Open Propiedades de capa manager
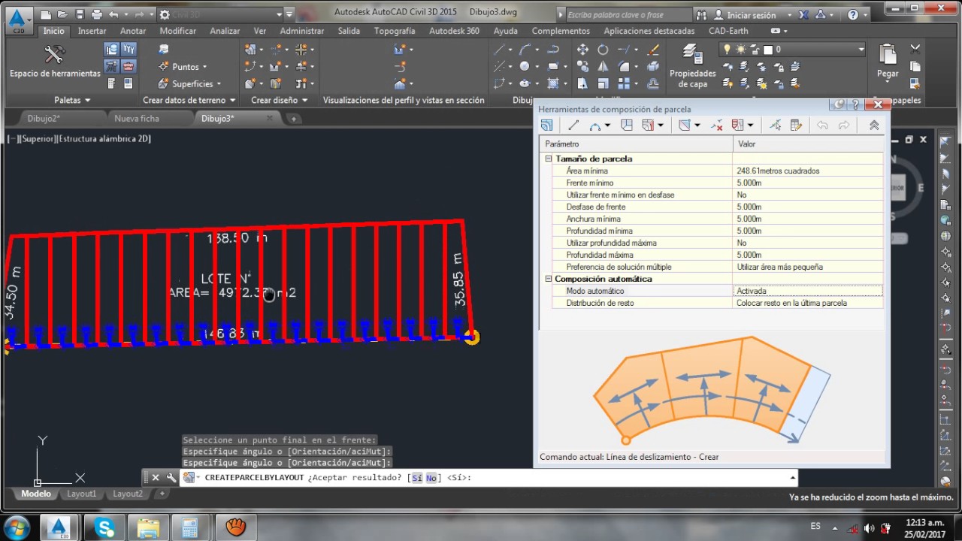 [x=692, y=66]
